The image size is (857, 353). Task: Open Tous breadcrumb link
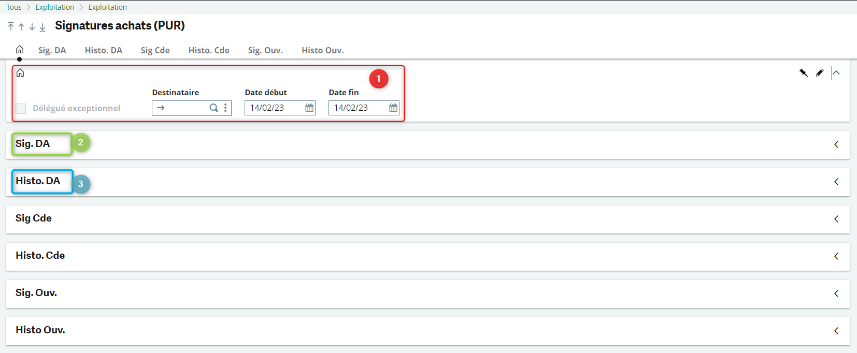(x=14, y=7)
